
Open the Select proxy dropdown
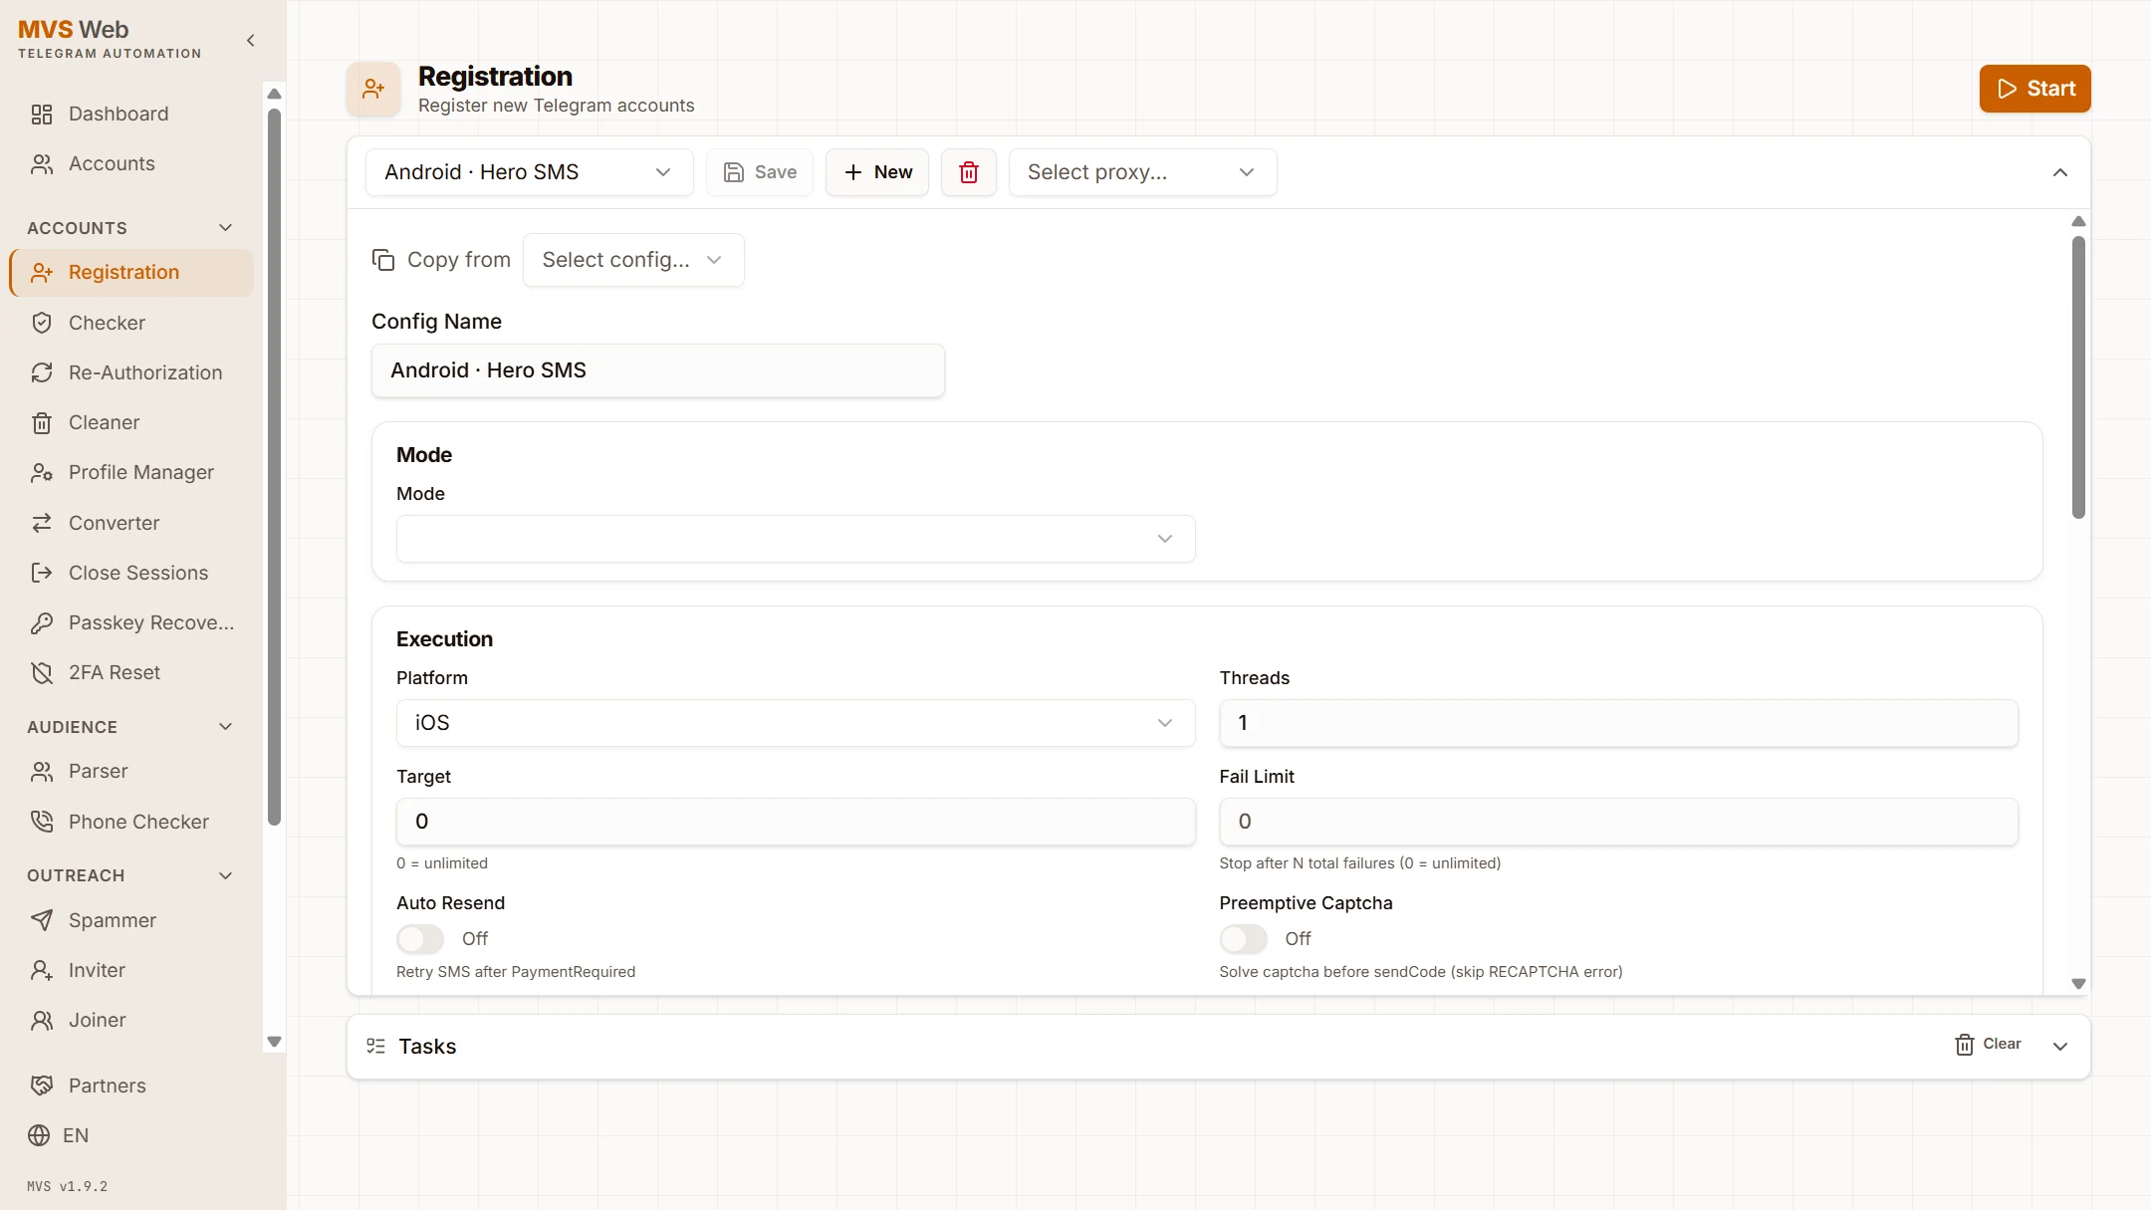tap(1143, 172)
